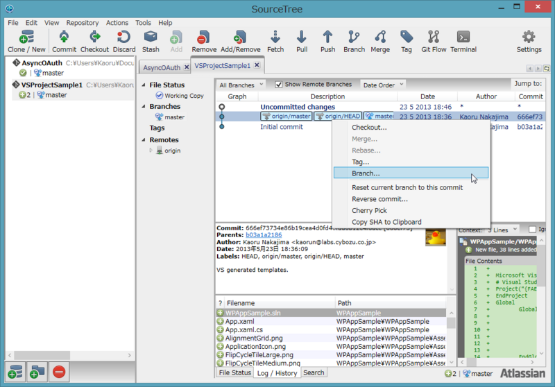This screenshot has height=387, width=555.
Task: Select ApplicationIcon.png in file list
Action: coord(331,346)
